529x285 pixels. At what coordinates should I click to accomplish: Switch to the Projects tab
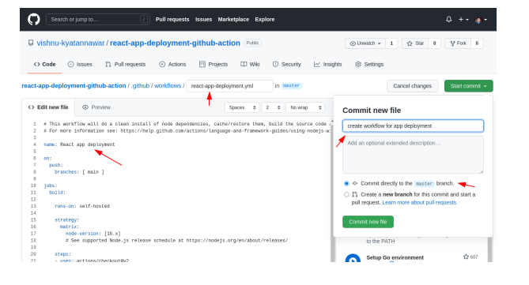tap(213, 65)
